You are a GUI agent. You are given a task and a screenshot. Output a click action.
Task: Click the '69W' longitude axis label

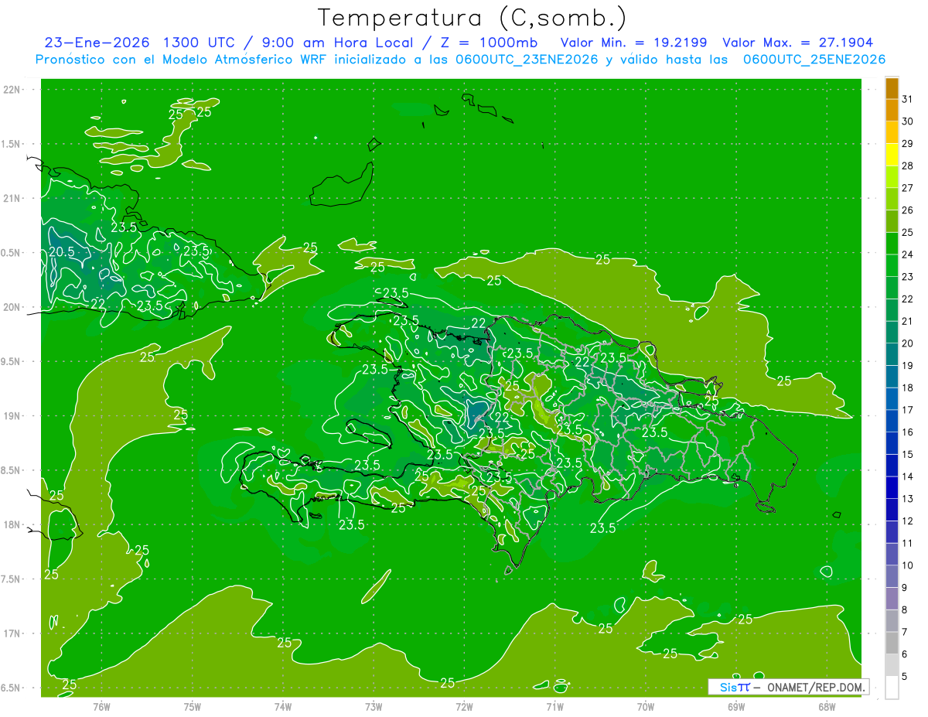[736, 706]
